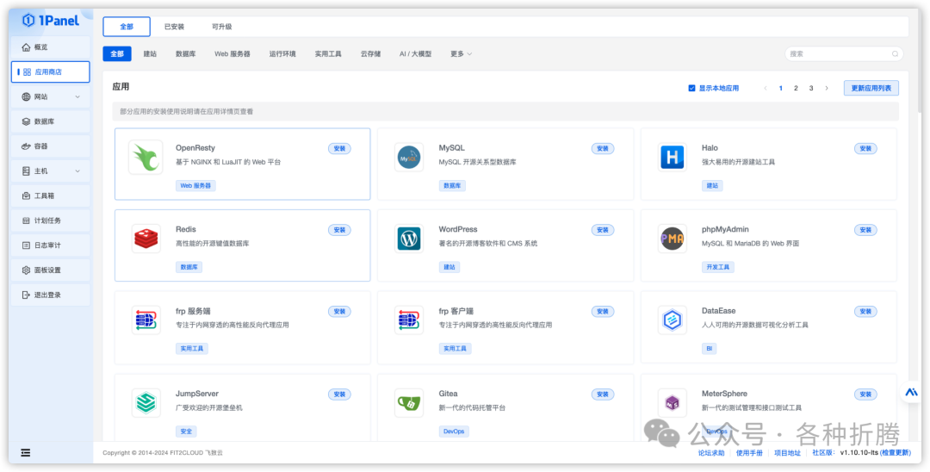Open 日志审计 in the sidebar

click(51, 245)
